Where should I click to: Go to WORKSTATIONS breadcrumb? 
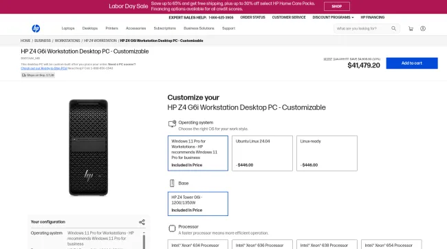click(x=67, y=41)
